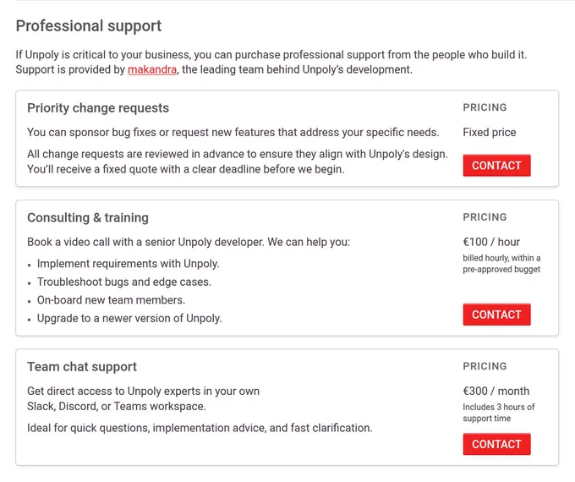
Task: Select the Team chat support heading
Action: click(x=82, y=366)
